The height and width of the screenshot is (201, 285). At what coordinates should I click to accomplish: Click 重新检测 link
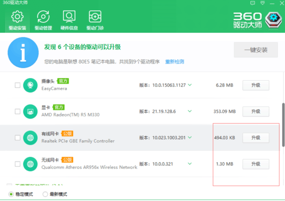pyautogui.click(x=175, y=62)
